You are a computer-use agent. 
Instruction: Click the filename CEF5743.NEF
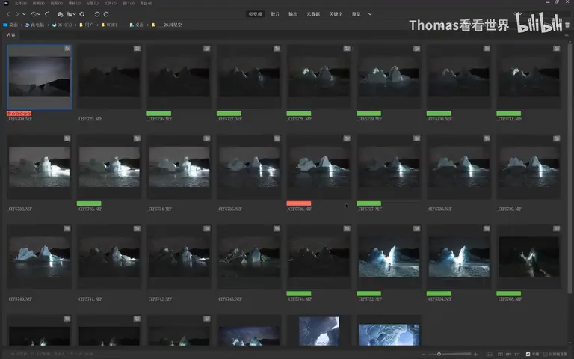pyautogui.click(x=230, y=299)
